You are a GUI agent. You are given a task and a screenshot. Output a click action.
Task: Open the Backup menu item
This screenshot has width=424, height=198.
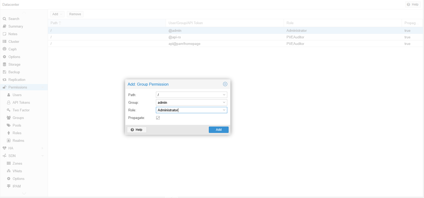[24, 72]
